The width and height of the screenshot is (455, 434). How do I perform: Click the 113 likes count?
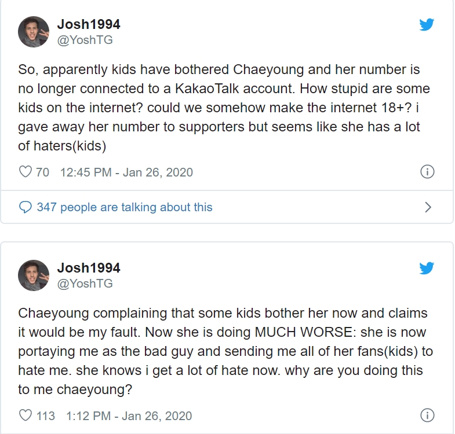tap(46, 416)
